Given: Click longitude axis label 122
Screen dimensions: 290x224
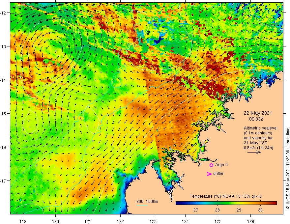Looking at the screenshot, I should (x=120, y=221).
